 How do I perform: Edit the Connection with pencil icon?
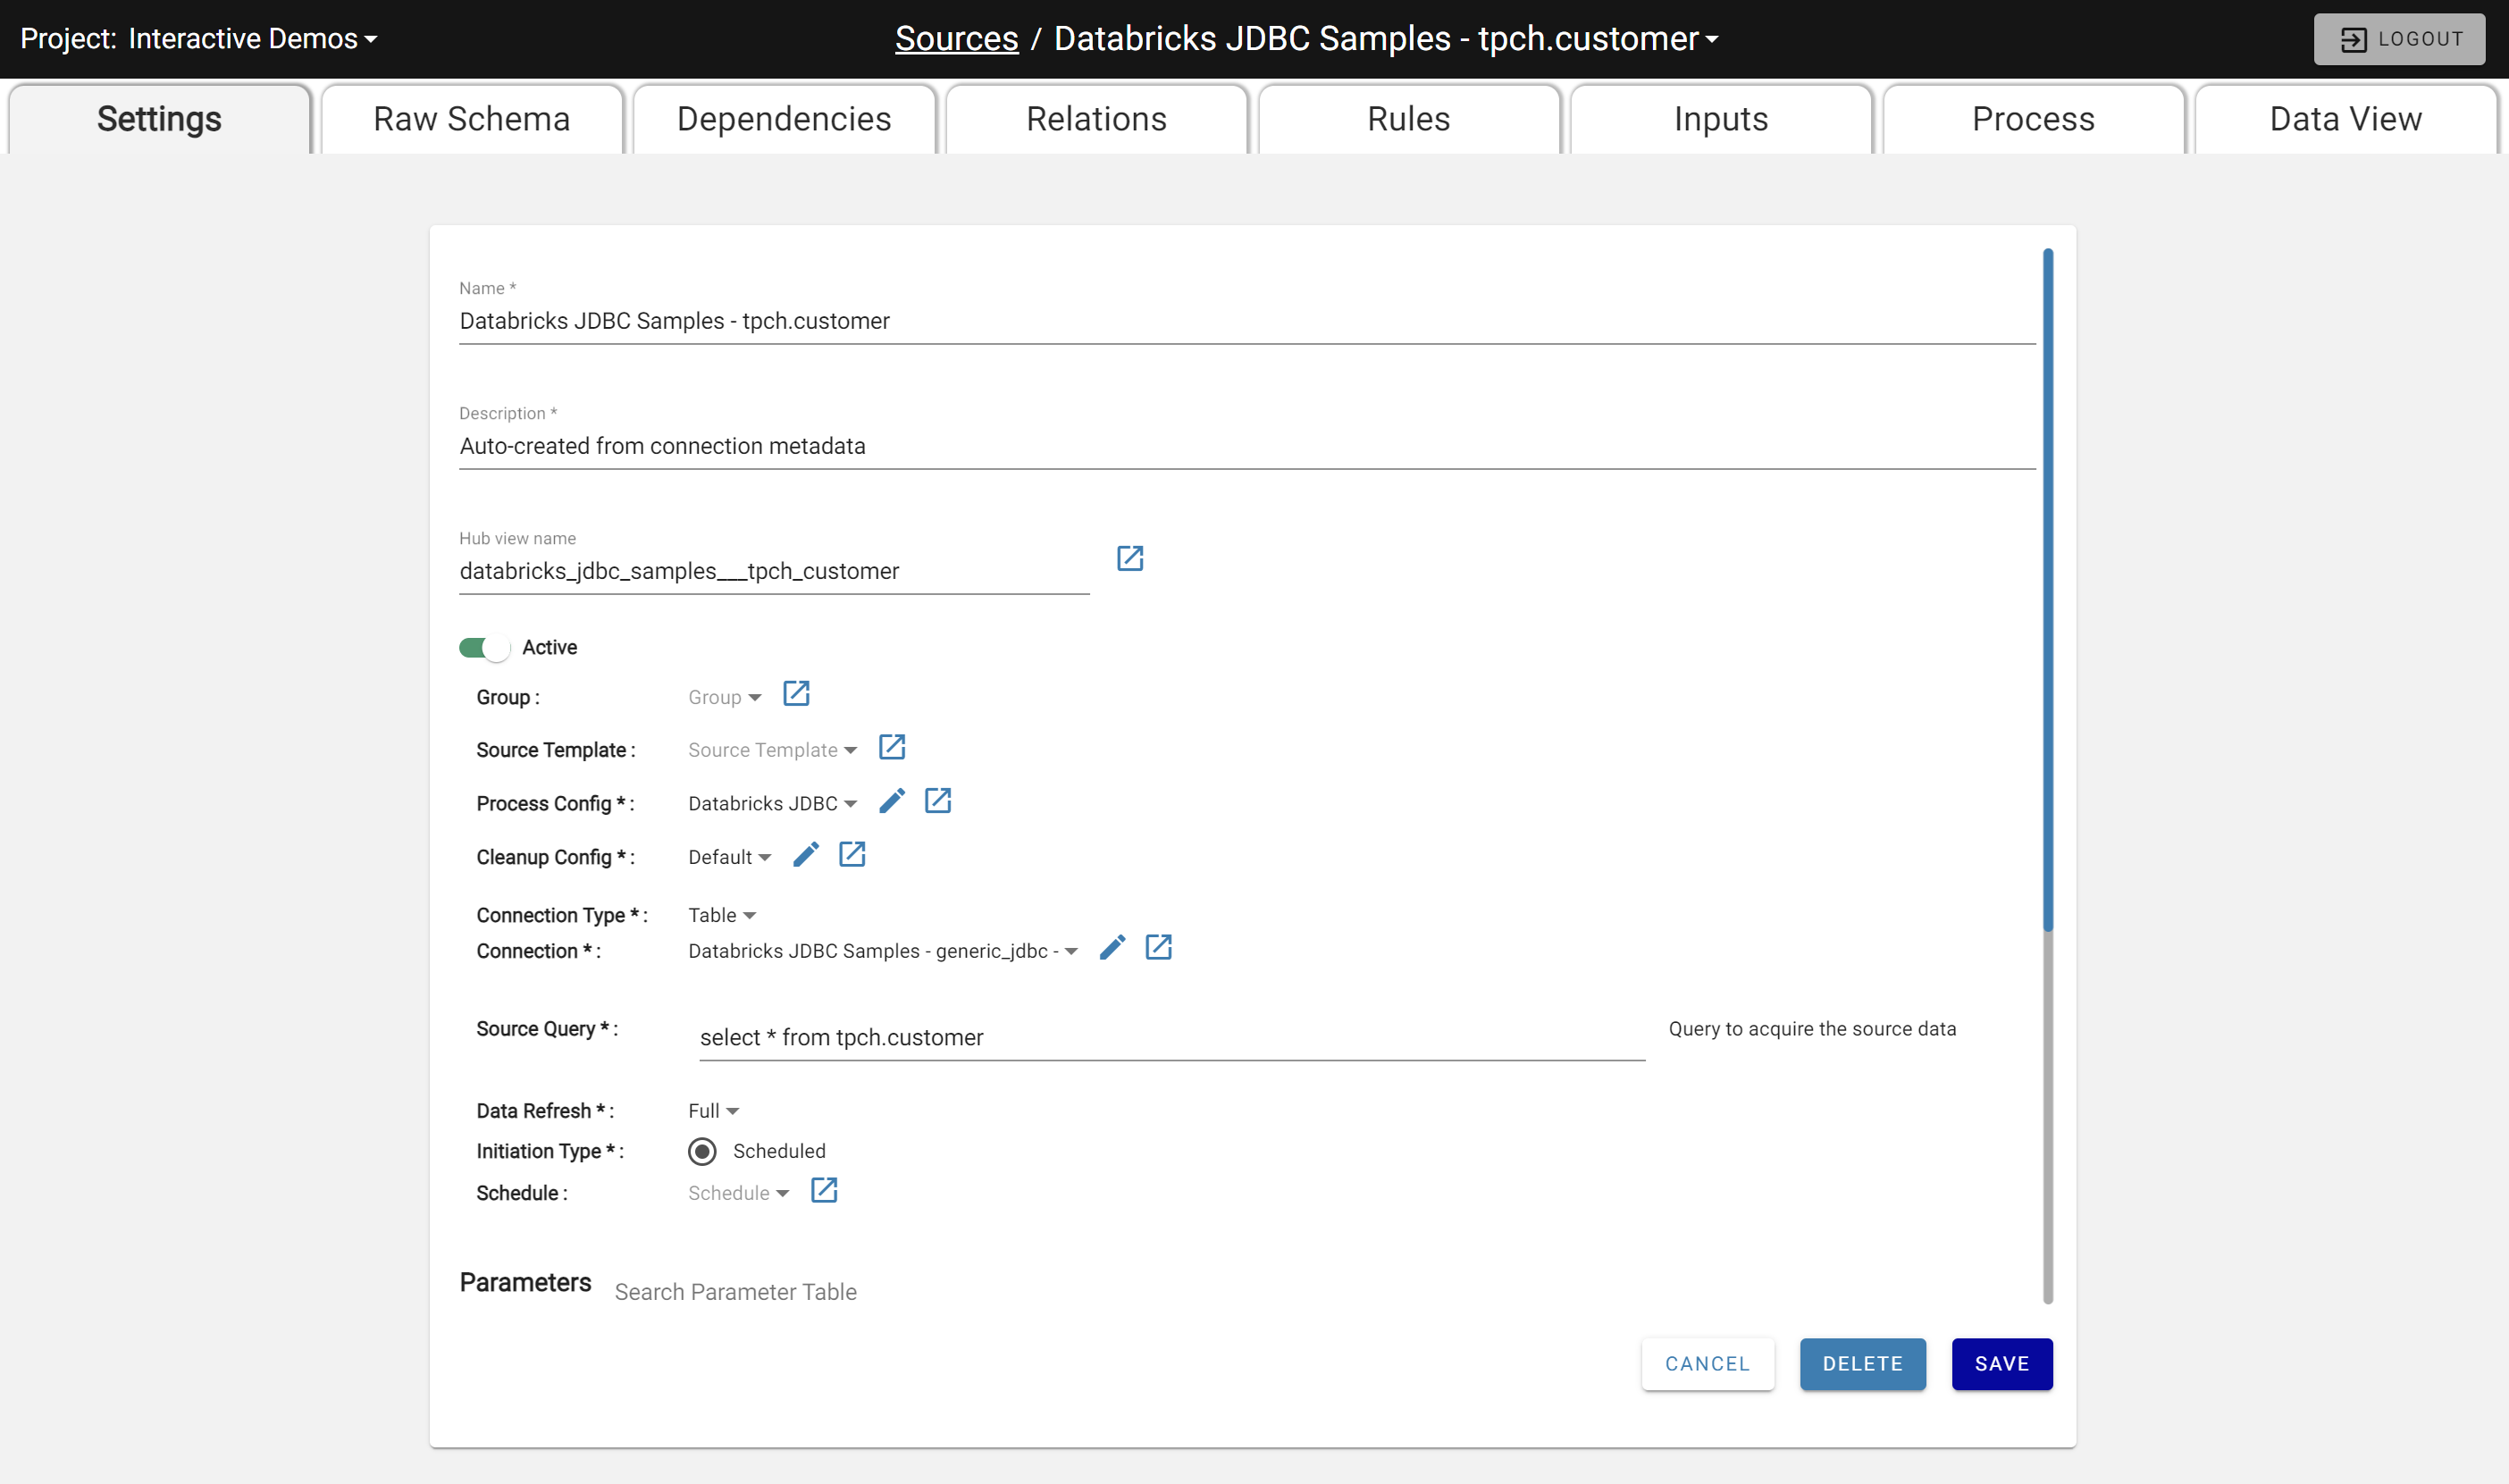(1112, 948)
